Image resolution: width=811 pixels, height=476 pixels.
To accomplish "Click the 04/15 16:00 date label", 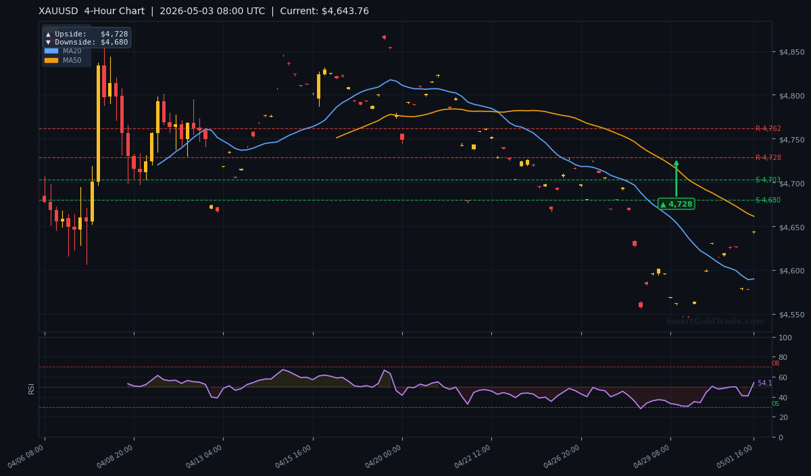I will 294,456.
